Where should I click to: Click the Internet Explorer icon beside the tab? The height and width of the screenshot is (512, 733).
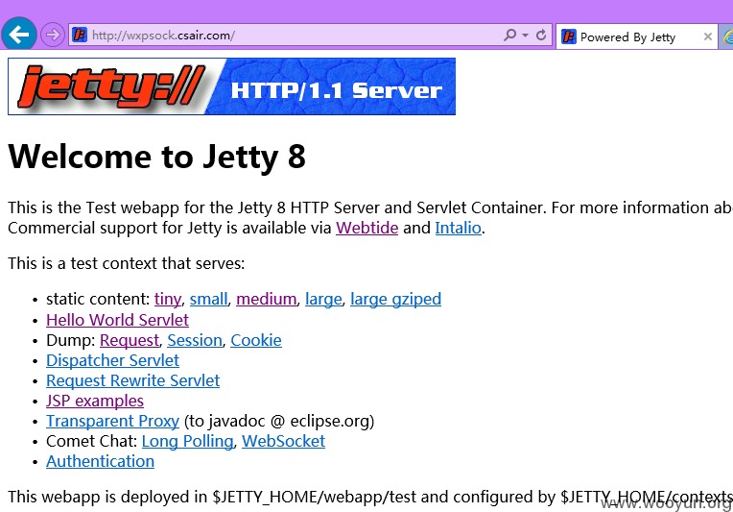click(728, 37)
